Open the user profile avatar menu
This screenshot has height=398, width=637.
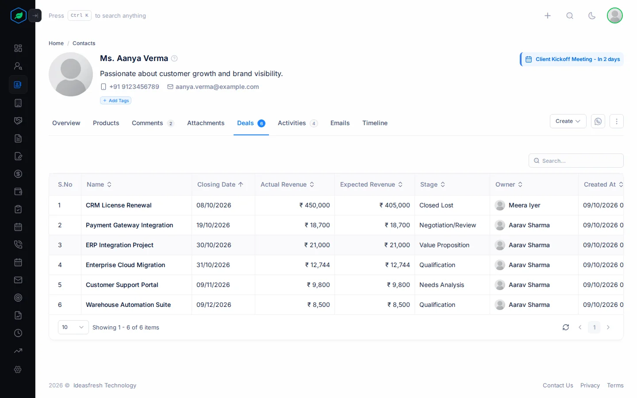615,15
